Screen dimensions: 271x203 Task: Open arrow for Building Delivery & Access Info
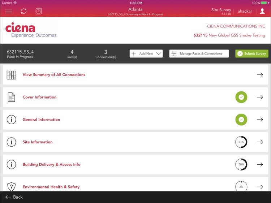(260, 164)
